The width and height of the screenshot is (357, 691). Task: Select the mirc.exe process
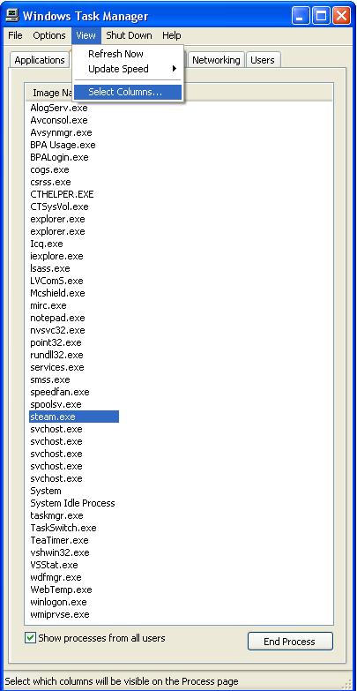[x=48, y=305]
